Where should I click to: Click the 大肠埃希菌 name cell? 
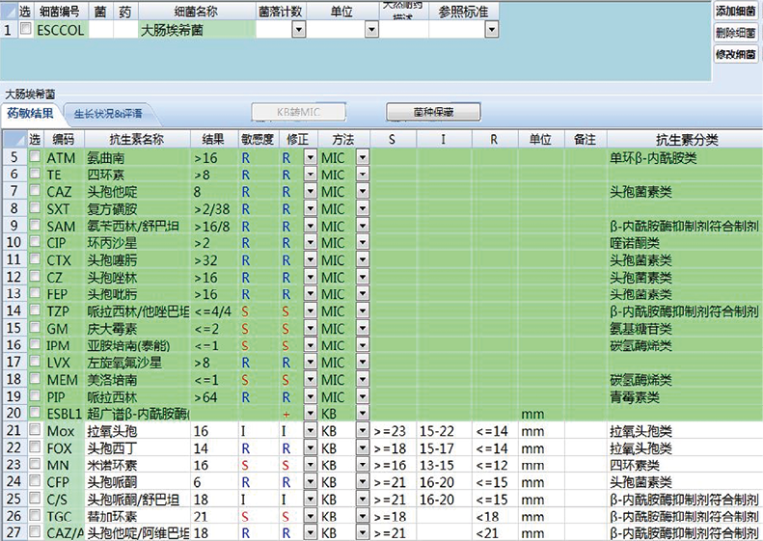196,30
